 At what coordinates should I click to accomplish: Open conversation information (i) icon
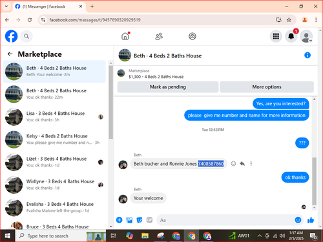pos(307,55)
